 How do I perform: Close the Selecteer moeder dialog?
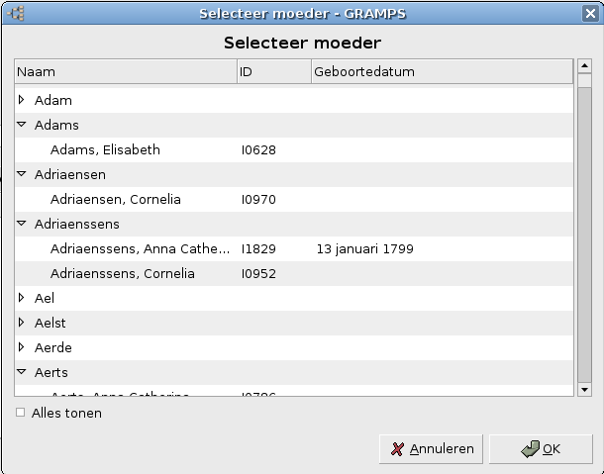point(589,13)
